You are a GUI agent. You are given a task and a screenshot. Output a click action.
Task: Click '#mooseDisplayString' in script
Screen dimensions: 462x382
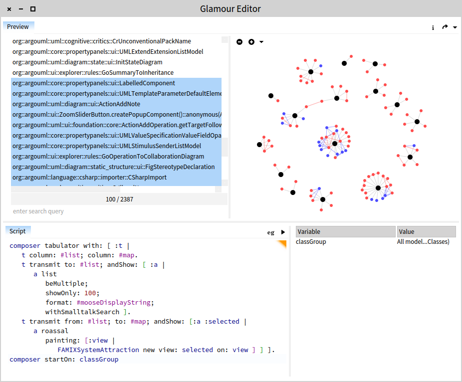[x=114, y=303]
